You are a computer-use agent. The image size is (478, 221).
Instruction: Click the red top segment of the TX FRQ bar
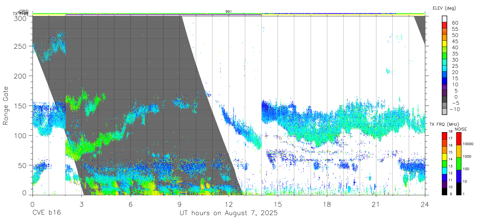(444, 135)
